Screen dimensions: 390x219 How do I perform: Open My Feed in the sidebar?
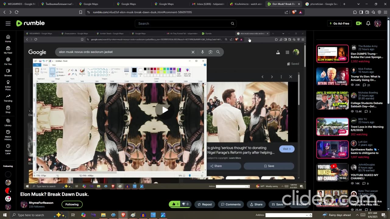[8, 50]
